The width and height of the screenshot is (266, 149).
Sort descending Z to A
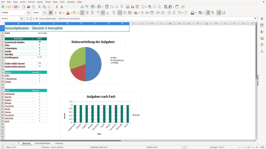coord(117,7)
